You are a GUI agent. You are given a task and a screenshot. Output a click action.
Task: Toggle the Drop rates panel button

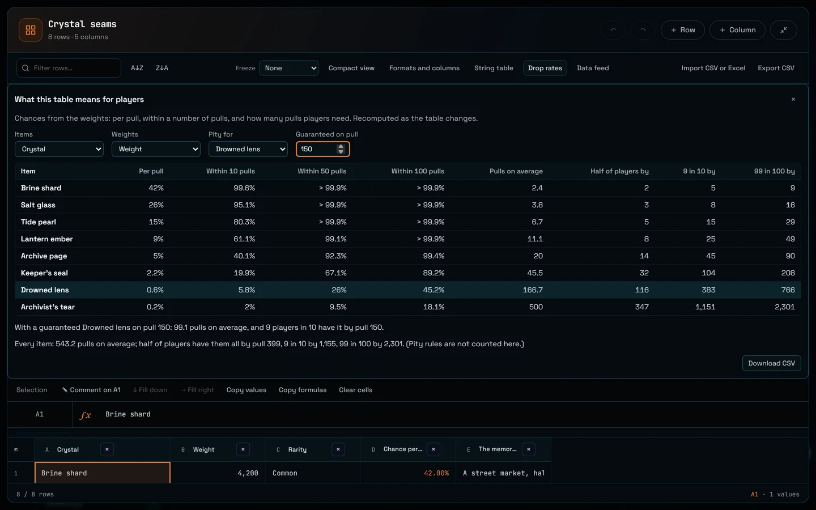click(x=545, y=68)
